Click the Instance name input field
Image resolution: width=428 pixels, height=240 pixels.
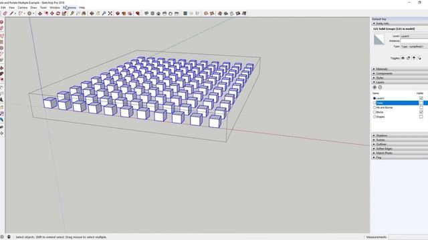pos(414,41)
